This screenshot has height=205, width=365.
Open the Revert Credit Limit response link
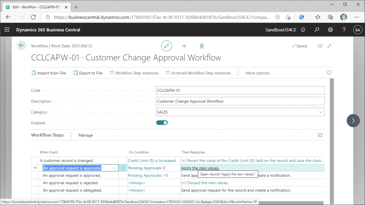pyautogui.click(x=252, y=161)
